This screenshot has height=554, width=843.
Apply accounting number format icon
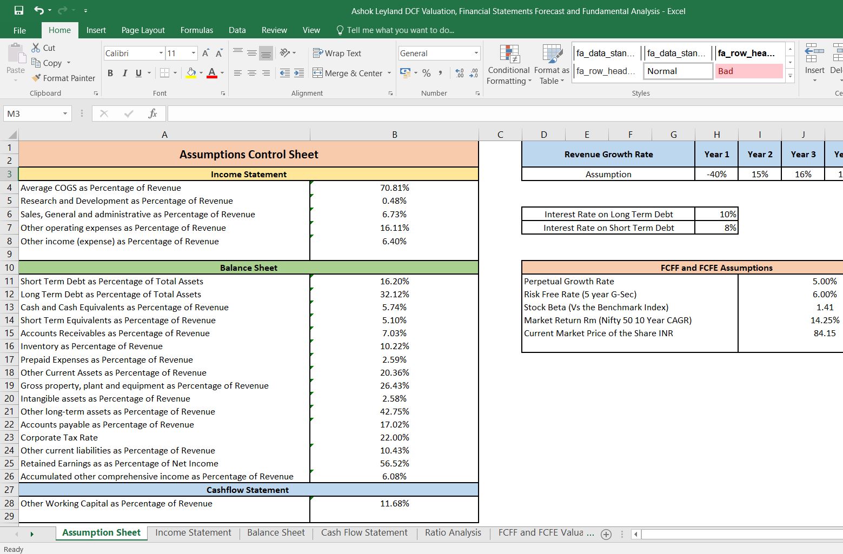pyautogui.click(x=404, y=72)
